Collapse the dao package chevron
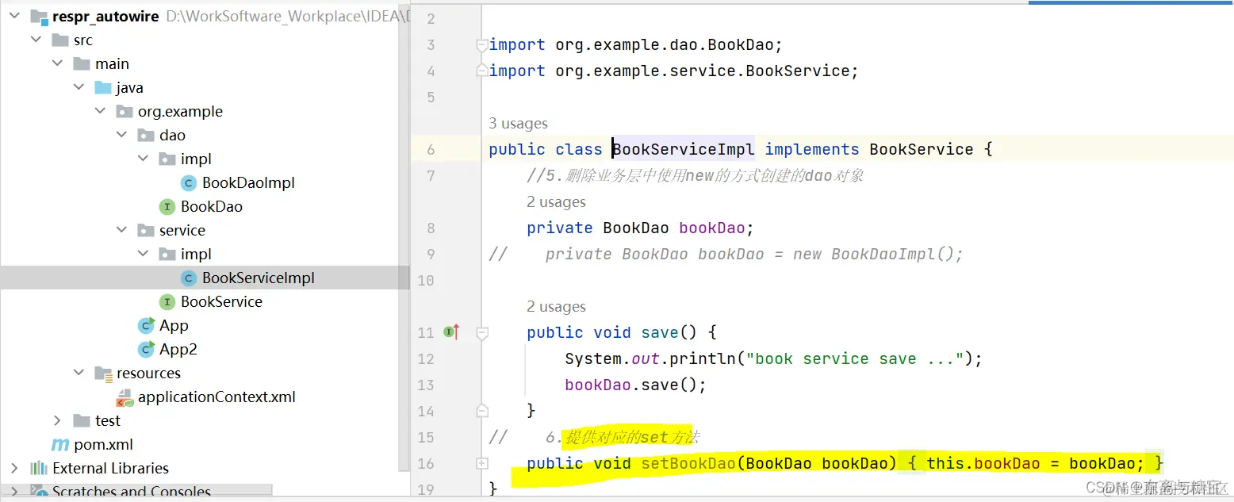 [122, 135]
